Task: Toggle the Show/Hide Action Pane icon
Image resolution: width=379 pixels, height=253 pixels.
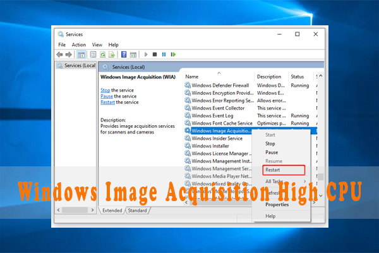Action: 133,54
